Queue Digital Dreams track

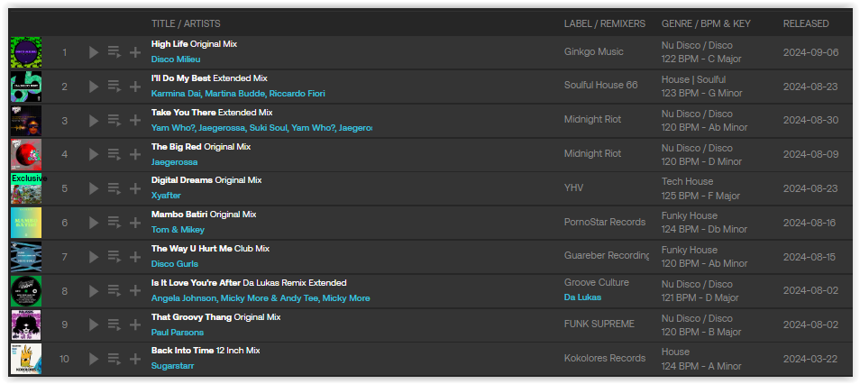tap(114, 188)
